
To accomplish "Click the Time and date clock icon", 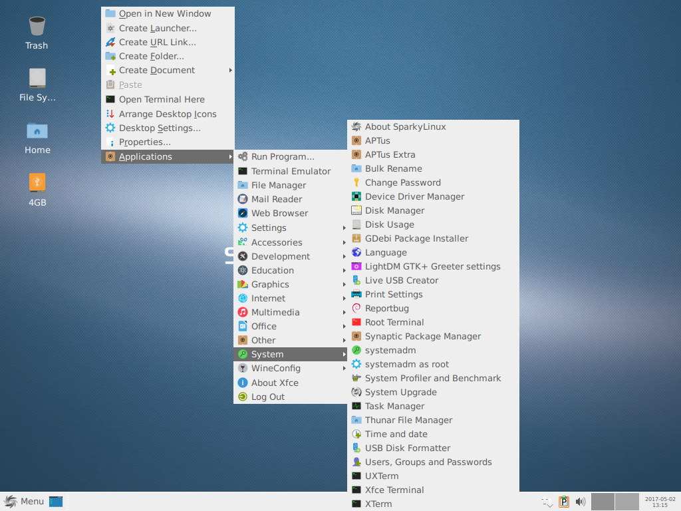I will point(356,434).
